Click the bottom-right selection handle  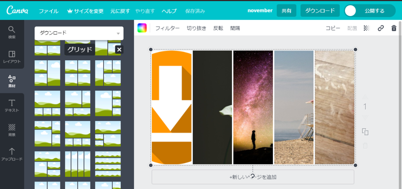tap(355, 165)
